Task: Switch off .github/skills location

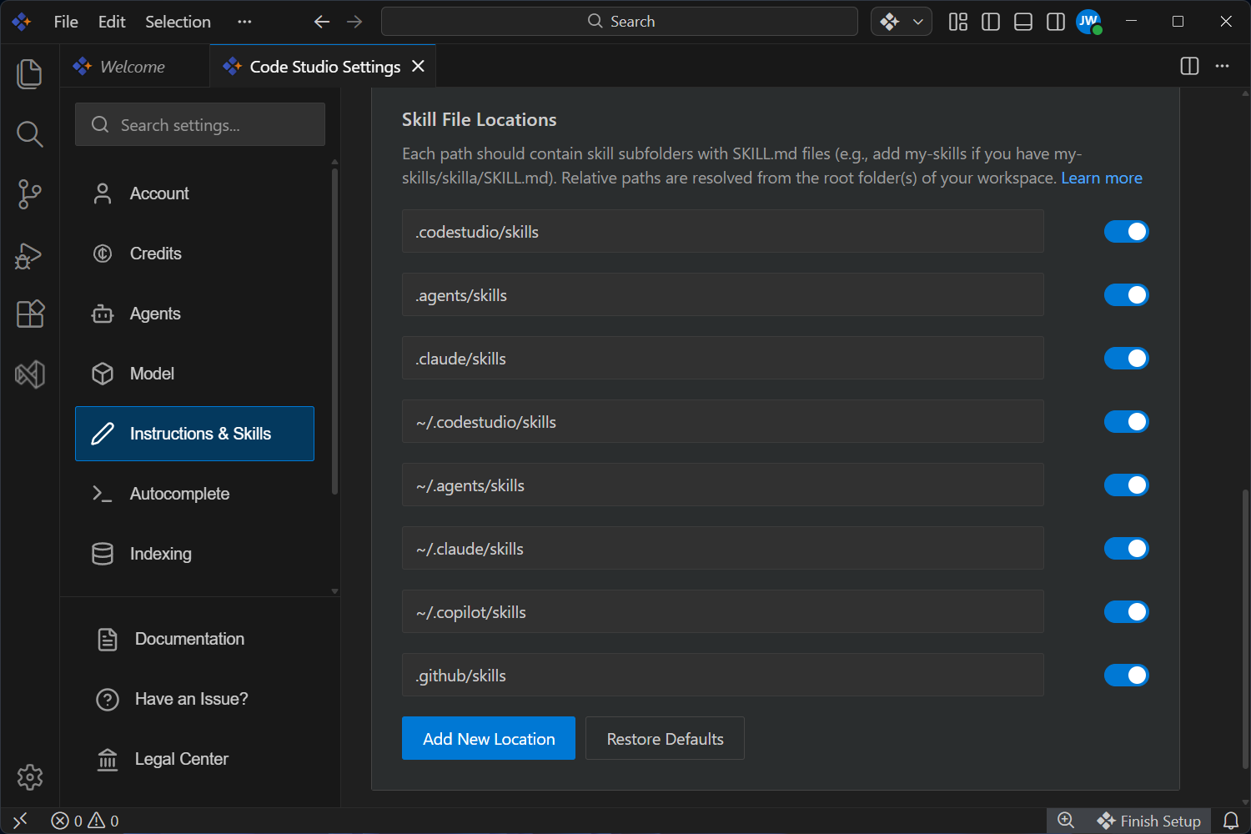Action: coord(1127,675)
